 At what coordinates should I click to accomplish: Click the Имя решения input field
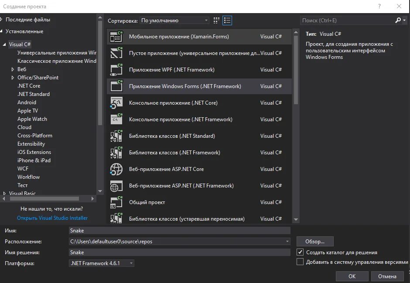[180, 252]
